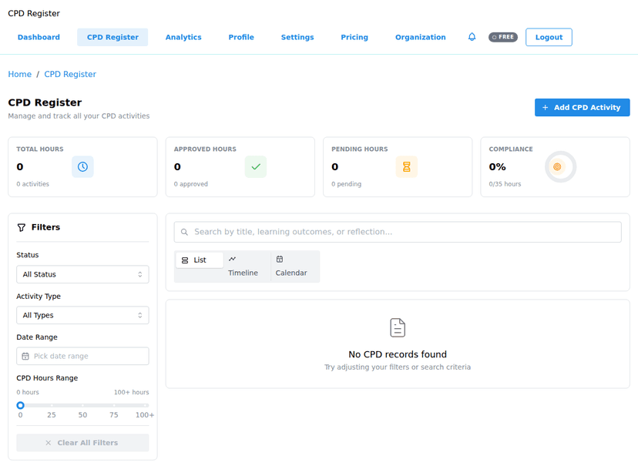This screenshot has height=476, width=638.
Task: Open the All Status dropdown
Action: tap(82, 274)
